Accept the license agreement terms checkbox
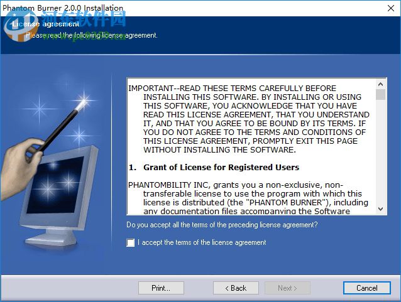Image resolution: width=401 pixels, height=302 pixels. point(131,243)
